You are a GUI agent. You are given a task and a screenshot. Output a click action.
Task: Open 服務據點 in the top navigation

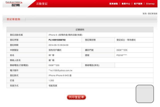(x=113, y=4)
